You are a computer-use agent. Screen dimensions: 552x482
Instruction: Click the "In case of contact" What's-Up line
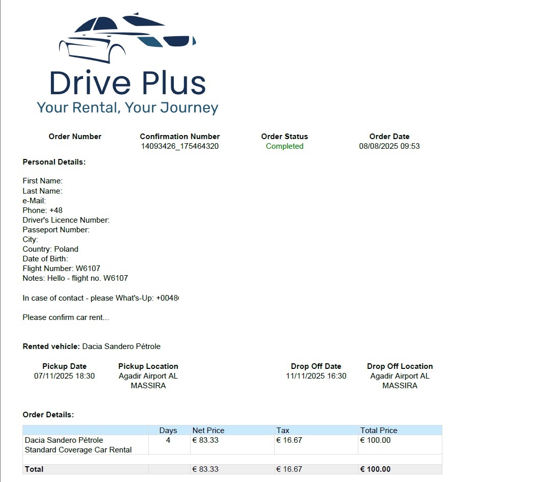101,299
